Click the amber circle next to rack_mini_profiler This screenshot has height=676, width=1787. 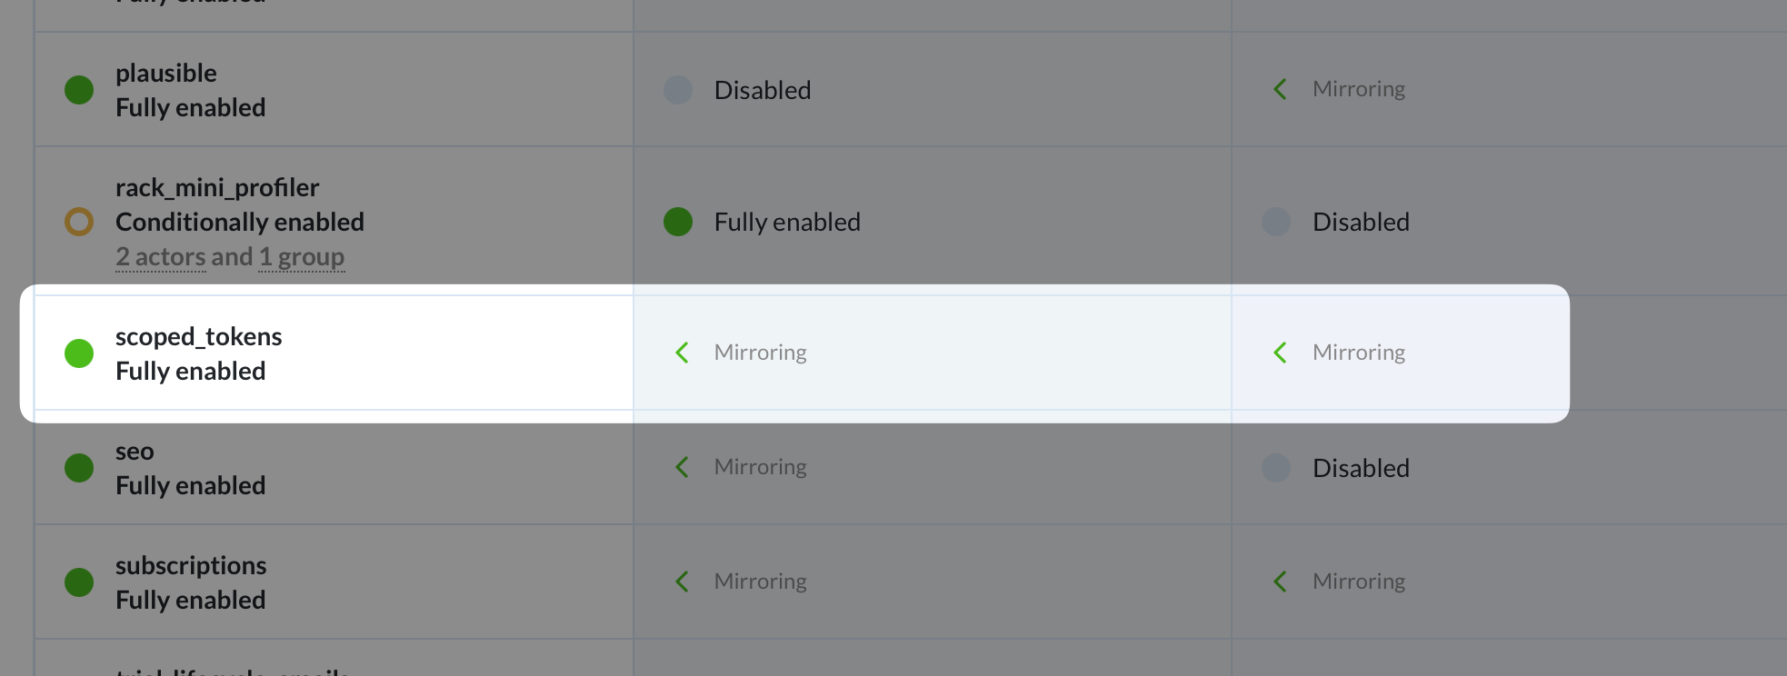tap(79, 222)
